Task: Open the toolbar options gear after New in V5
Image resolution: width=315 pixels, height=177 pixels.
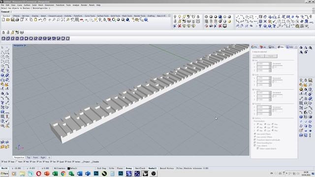Action: pyautogui.click(x=169, y=16)
